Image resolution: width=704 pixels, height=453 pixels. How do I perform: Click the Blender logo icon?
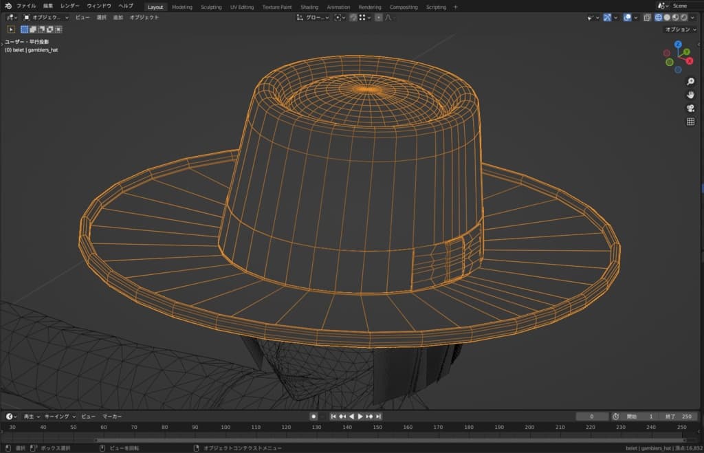(x=7, y=6)
